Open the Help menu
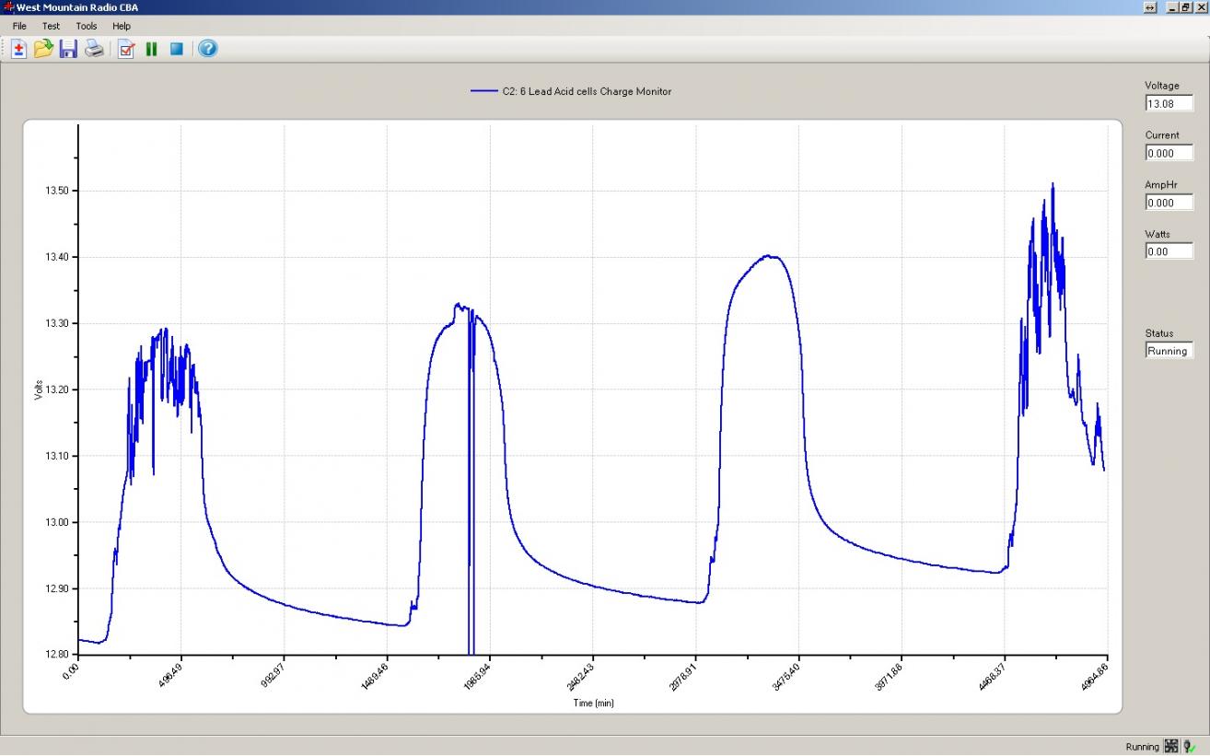The height and width of the screenshot is (756, 1210). click(x=122, y=26)
